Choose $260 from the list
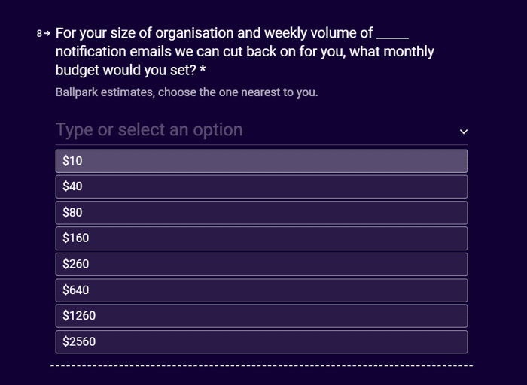This screenshot has width=527, height=385. point(261,264)
